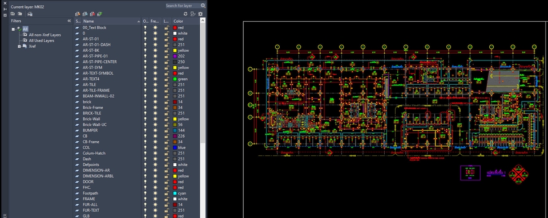Image resolution: width=548 pixels, height=218 pixels.
Task: Click the New Property Filter icon
Action: [x=13, y=14]
